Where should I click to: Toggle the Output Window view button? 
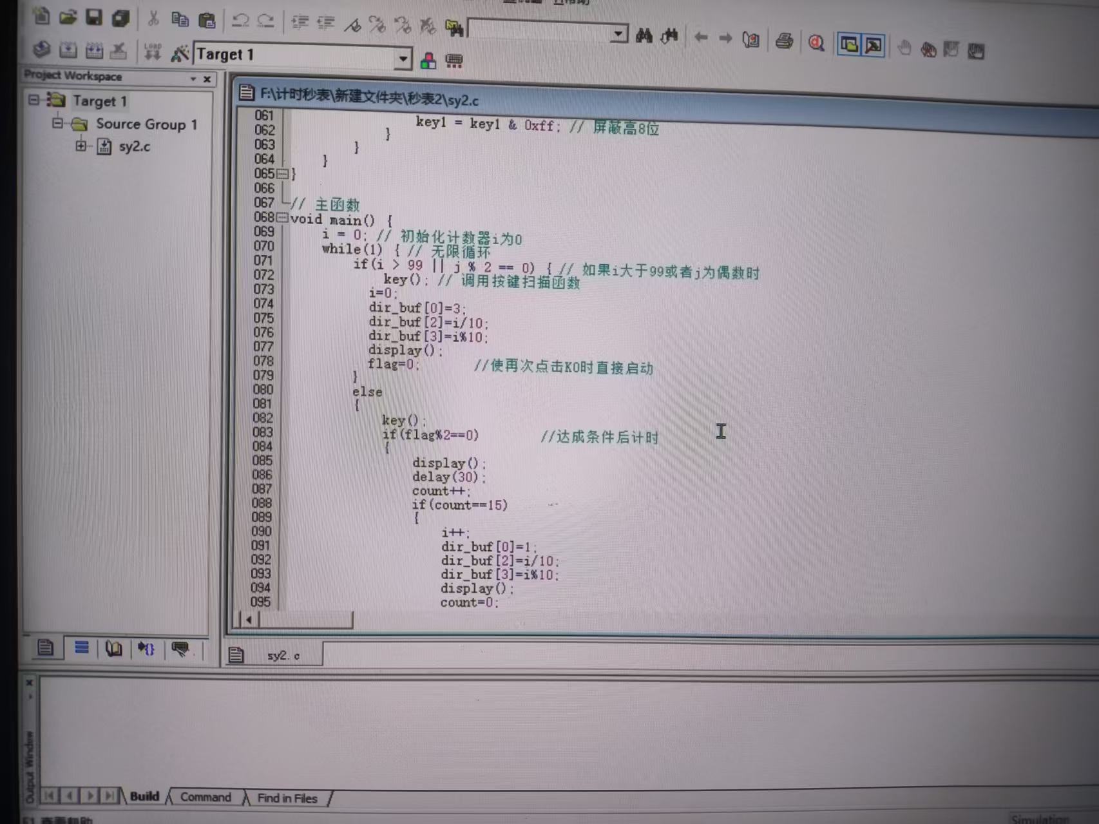[x=874, y=45]
